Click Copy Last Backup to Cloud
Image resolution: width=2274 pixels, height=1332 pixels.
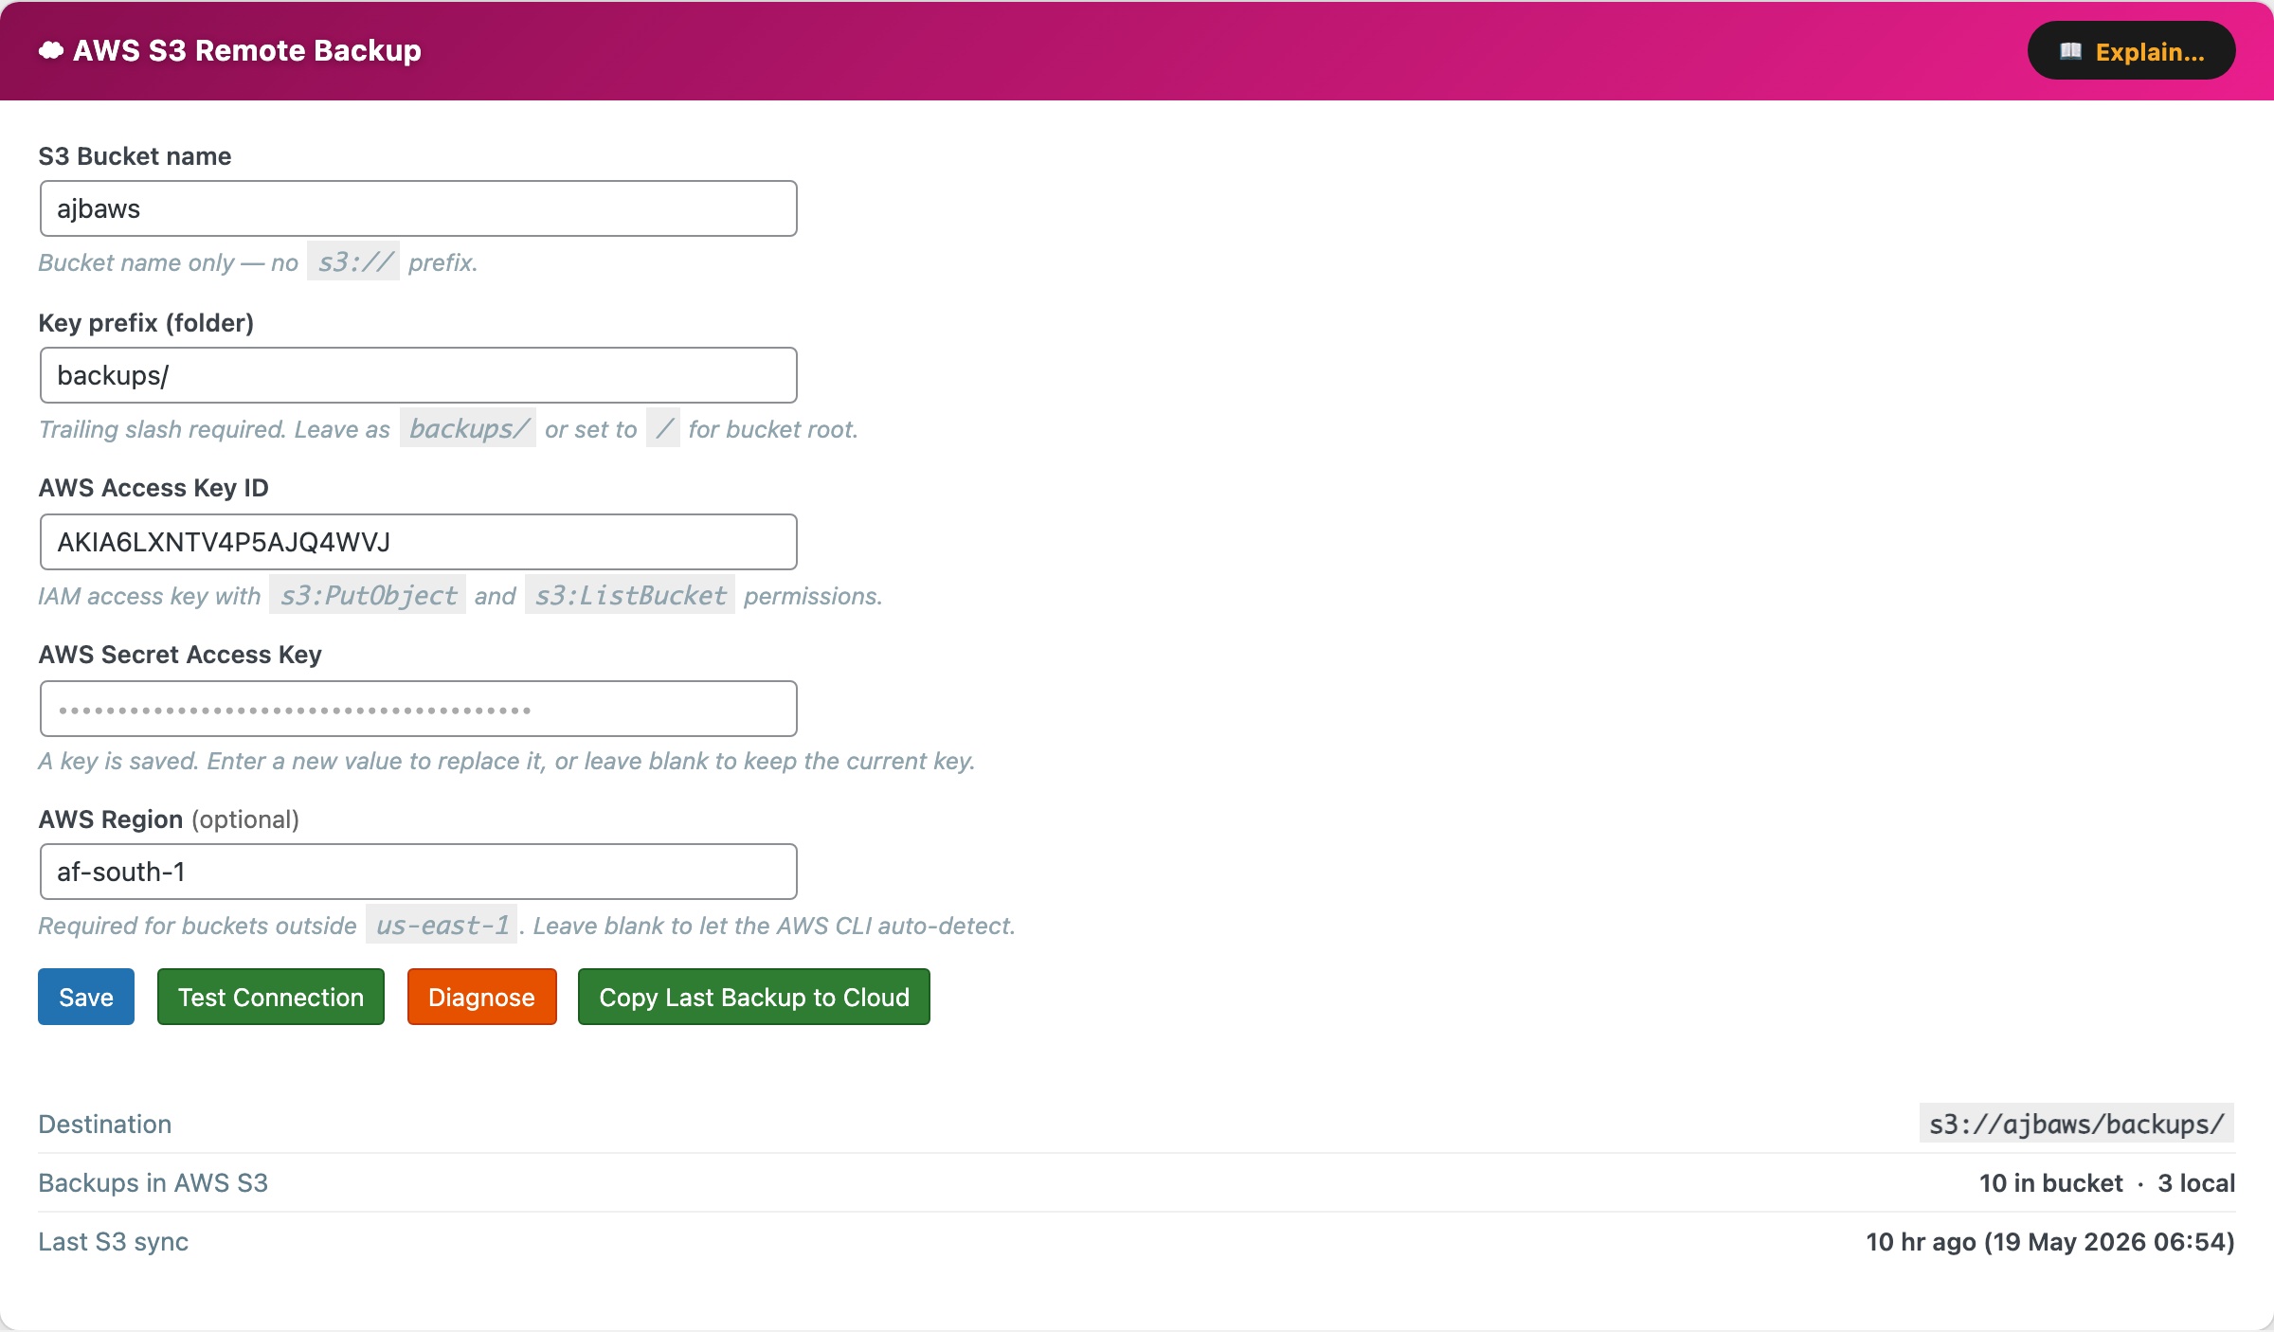tap(754, 997)
